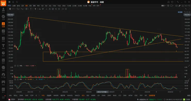Expand the KDJ indicator dropdown arrow
Viewport: 191px width, 101px height.
coord(24,79)
